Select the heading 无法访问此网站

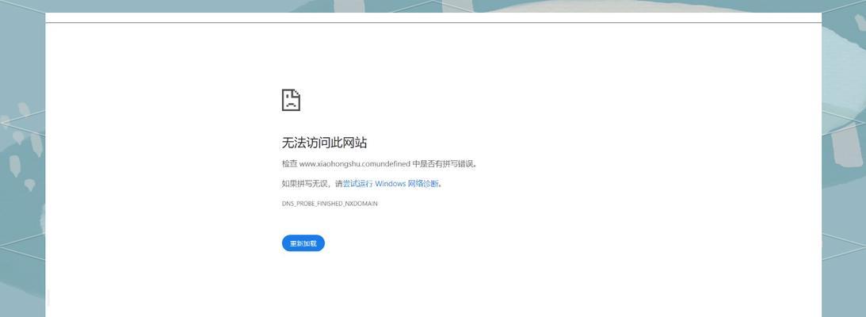[324, 143]
